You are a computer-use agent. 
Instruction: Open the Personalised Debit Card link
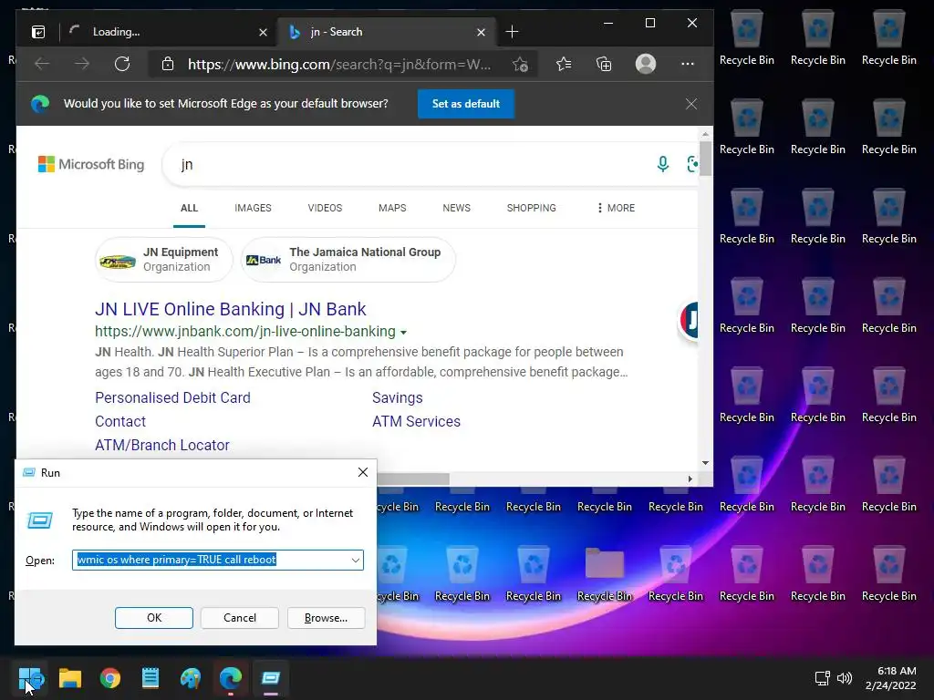pyautogui.click(x=172, y=397)
